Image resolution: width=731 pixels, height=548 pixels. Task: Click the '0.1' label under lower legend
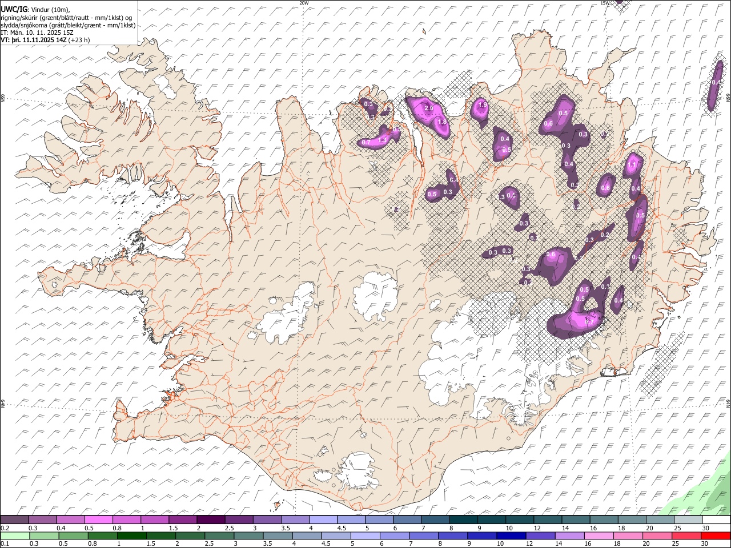click(5, 544)
